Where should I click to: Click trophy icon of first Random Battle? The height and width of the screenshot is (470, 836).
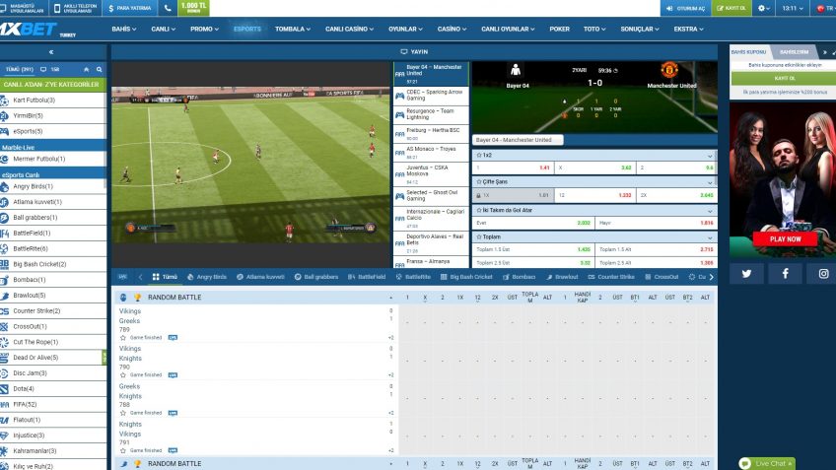pos(137,298)
